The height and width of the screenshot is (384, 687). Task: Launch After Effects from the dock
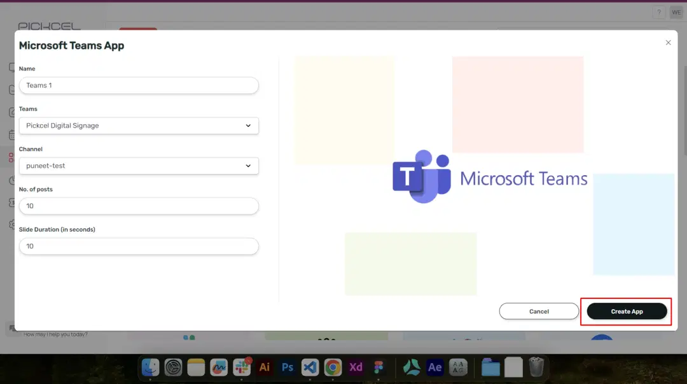coord(435,367)
